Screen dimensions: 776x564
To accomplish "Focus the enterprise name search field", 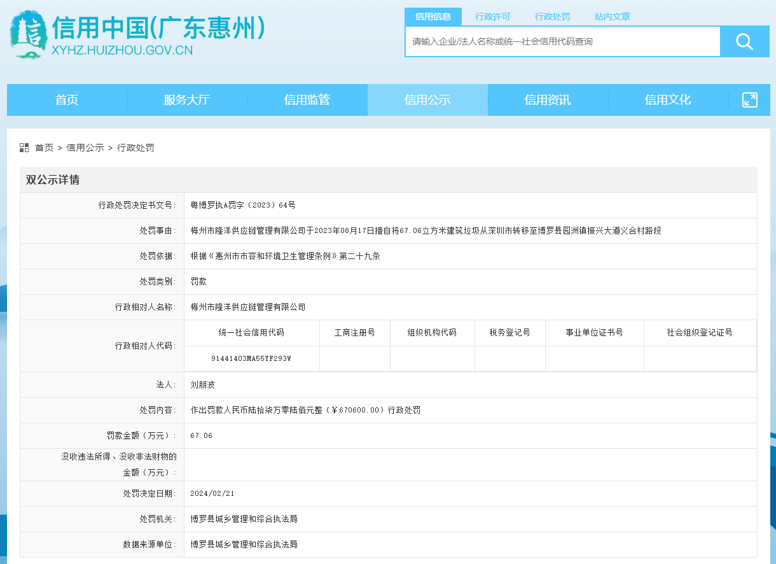I will (563, 41).
